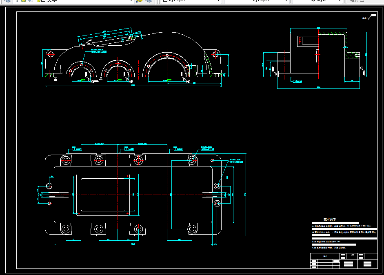
Task: Select the bottom-right bolt hole in plan view
Action: (192, 229)
